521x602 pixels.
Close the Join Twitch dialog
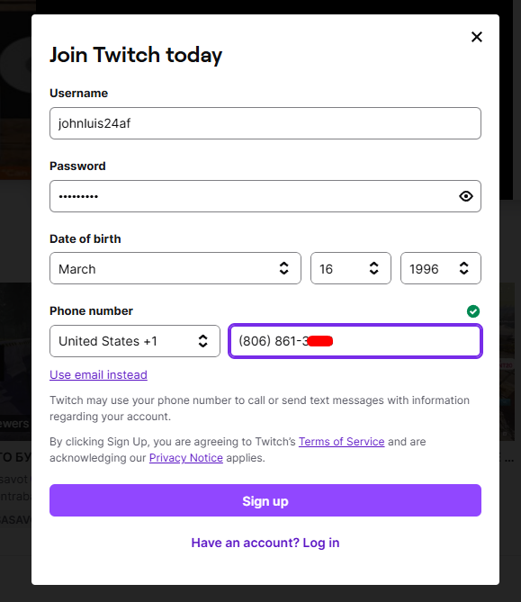coord(477,37)
